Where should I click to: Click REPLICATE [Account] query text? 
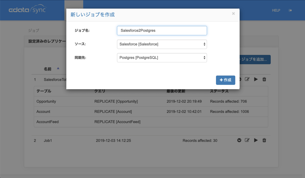pyautogui.click(x=113, y=112)
